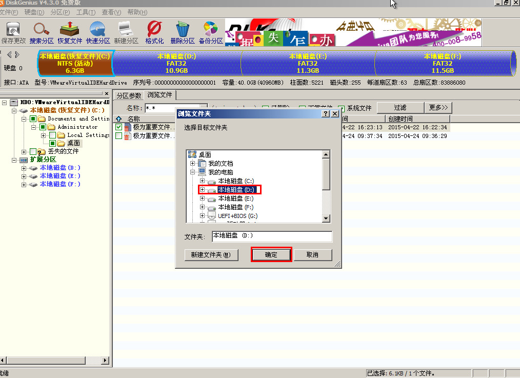Click the 快速分区 (Quick Partition) icon
Screen dimensions: 520x378
click(98, 32)
